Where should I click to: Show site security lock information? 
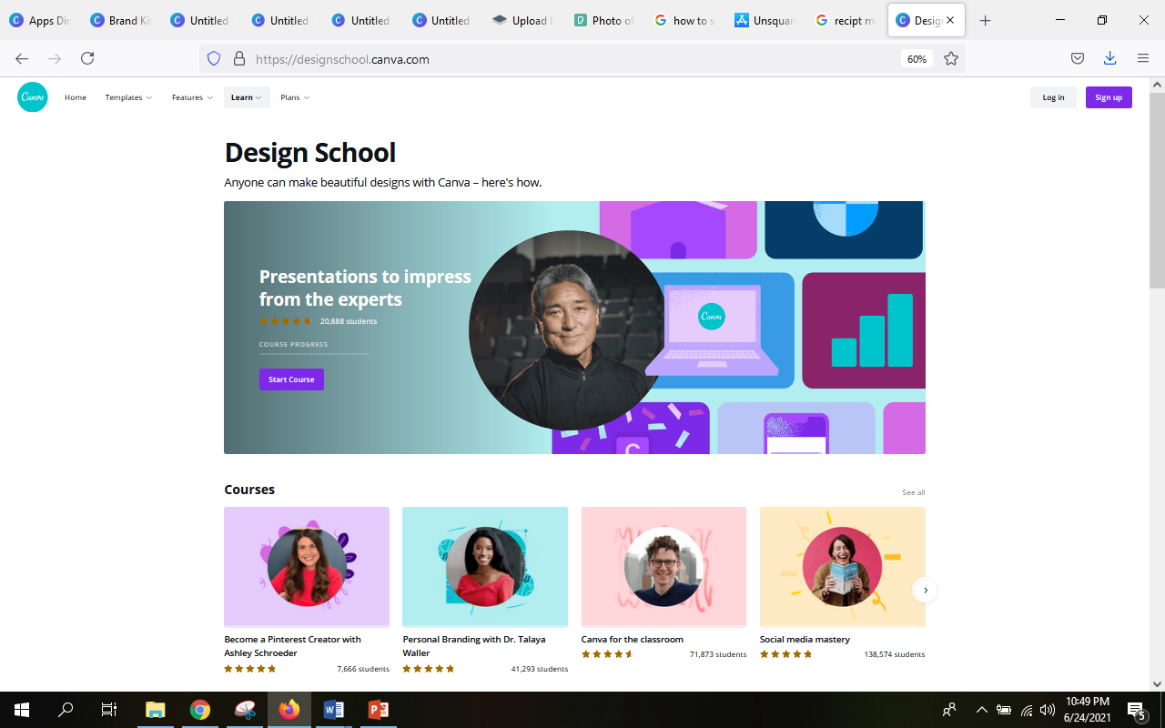click(239, 59)
